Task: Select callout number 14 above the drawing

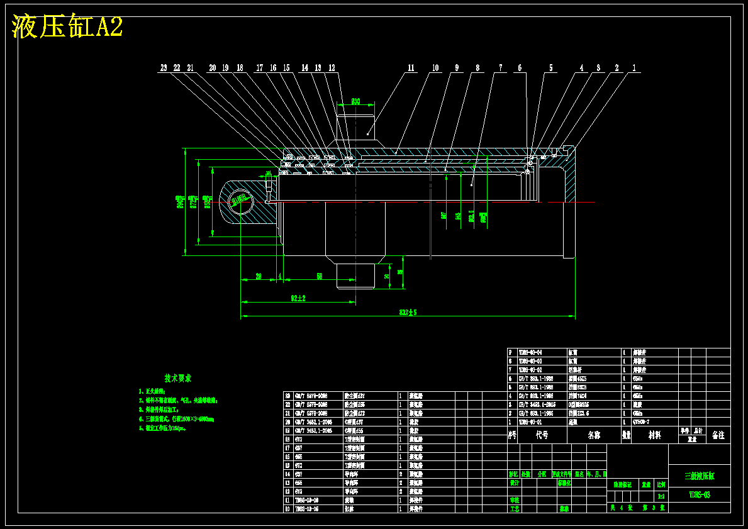Action: [x=304, y=68]
